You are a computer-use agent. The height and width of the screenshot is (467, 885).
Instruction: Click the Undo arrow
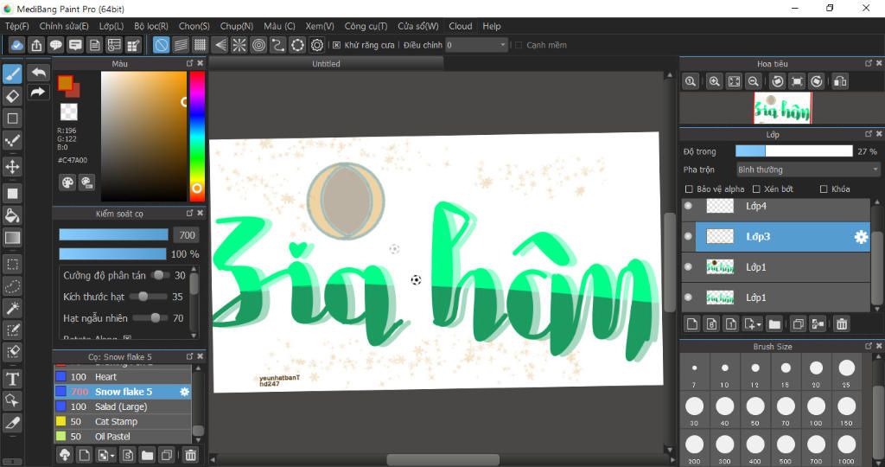(38, 73)
